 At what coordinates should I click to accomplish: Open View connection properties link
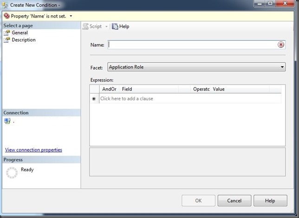click(33, 150)
